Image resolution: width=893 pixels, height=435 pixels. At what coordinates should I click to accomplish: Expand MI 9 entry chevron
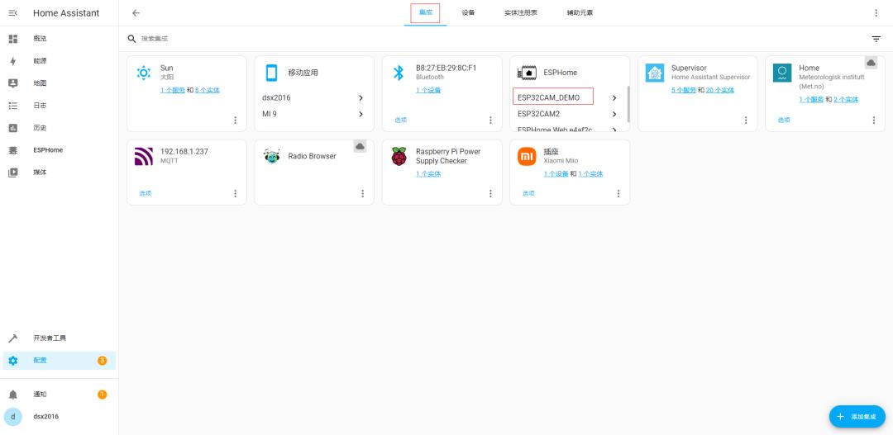pos(361,114)
